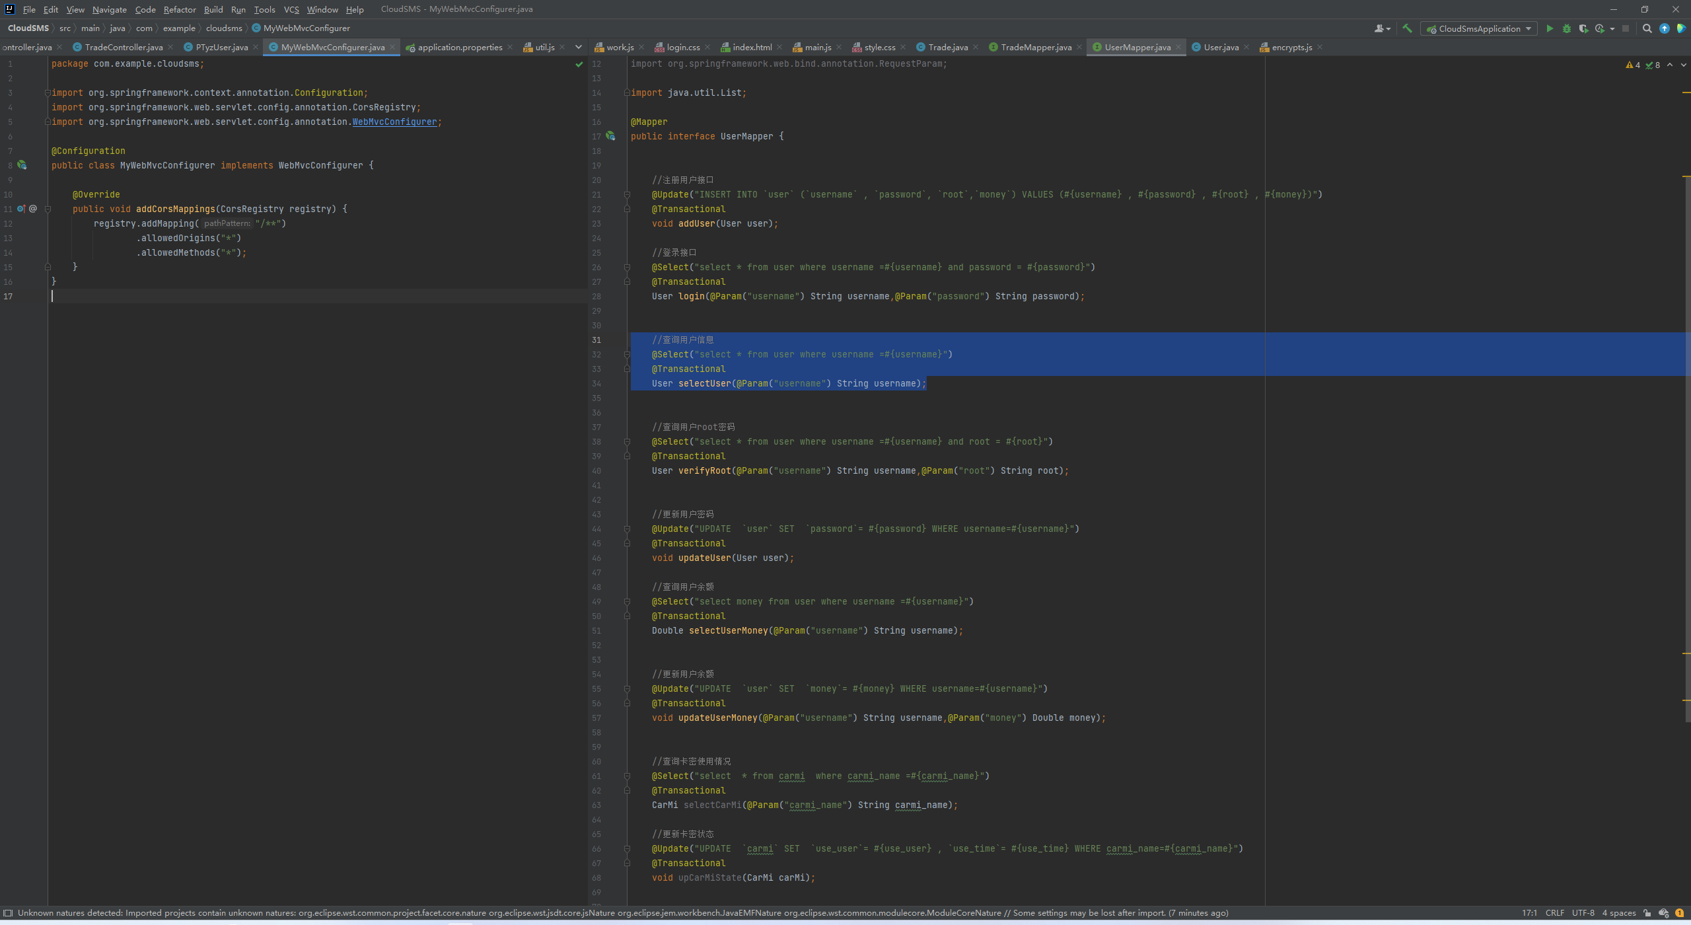Follow WebMvcConfigurer link in import statement
Viewport: 1691px width, 925px height.
(394, 122)
